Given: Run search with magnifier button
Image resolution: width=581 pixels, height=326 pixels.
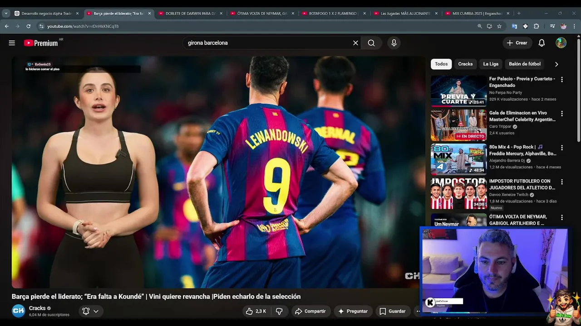Looking at the screenshot, I should pos(371,43).
